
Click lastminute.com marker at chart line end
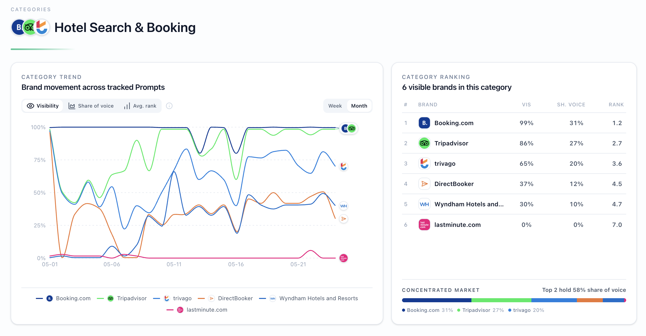tap(344, 258)
